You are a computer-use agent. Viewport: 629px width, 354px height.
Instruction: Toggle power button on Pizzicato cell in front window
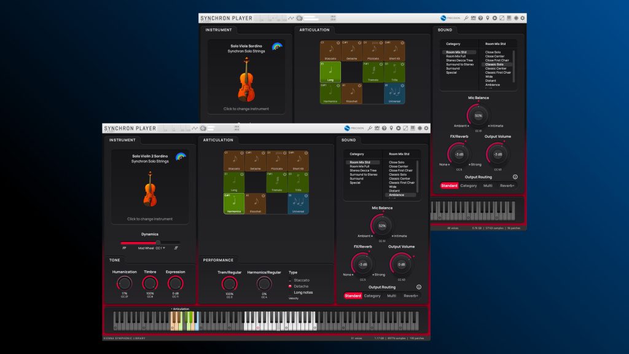[x=285, y=153]
